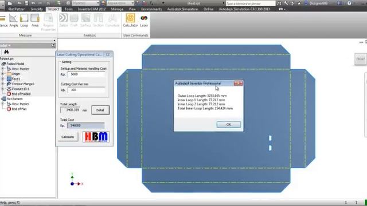Viewport: 367px width, 206px height.
Task: Open the Calculator user command
Action: point(130,21)
